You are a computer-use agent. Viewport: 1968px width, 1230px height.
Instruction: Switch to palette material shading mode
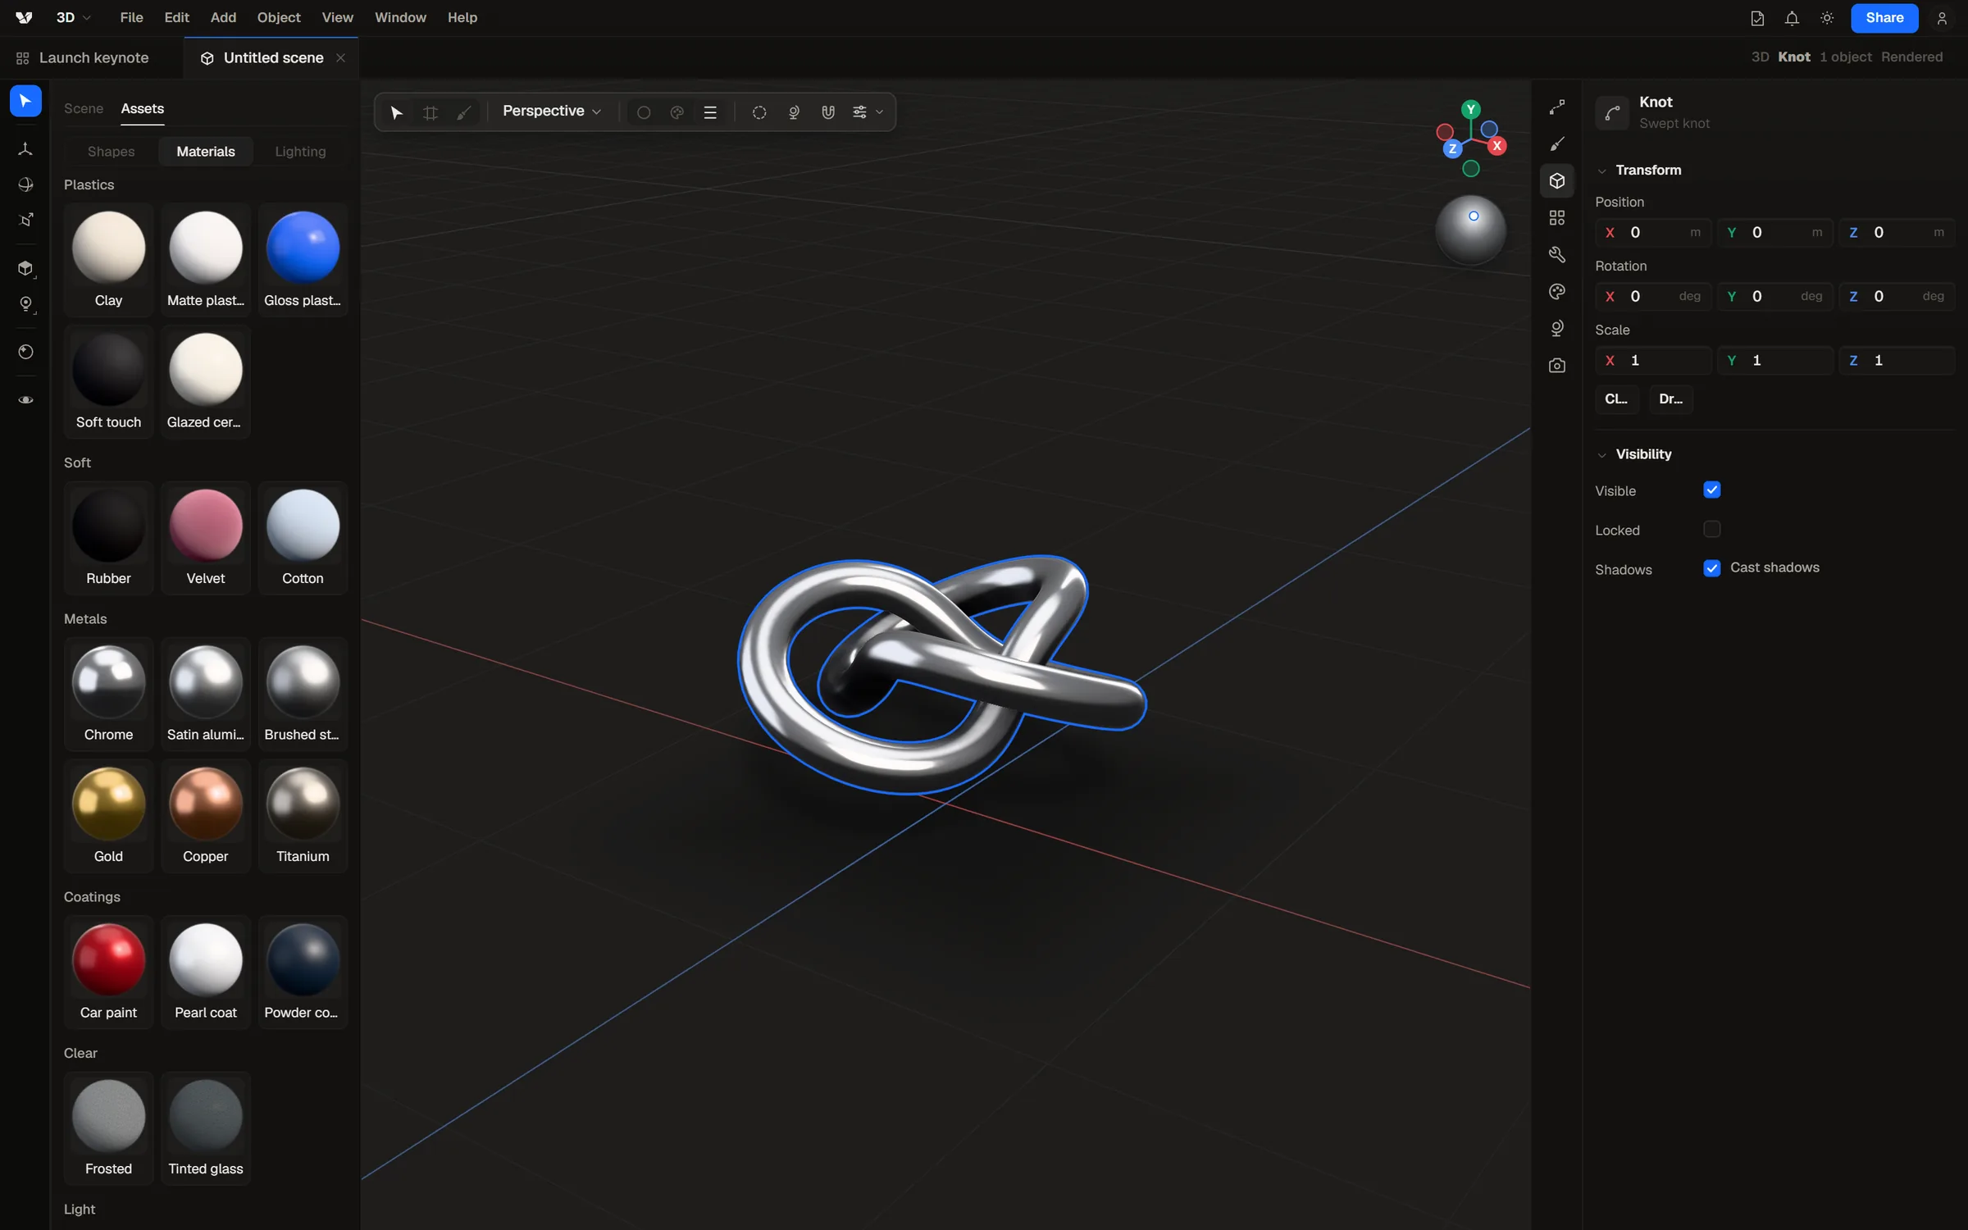coord(676,112)
